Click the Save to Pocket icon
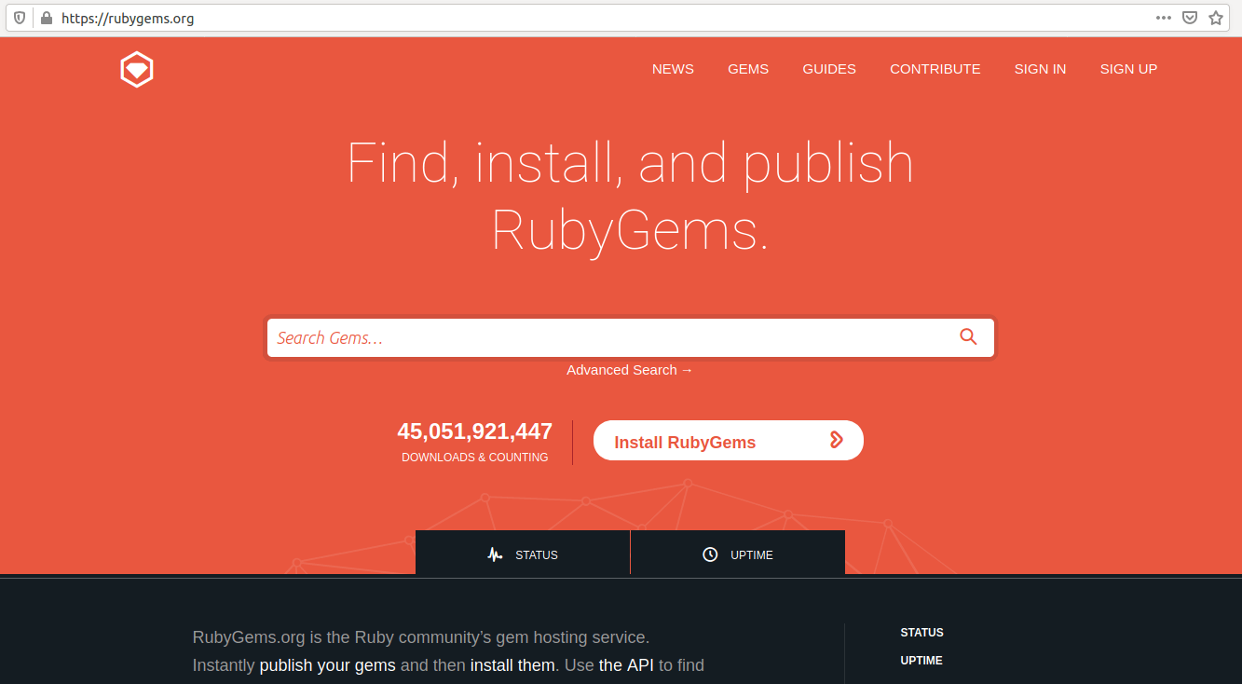 1190,18
